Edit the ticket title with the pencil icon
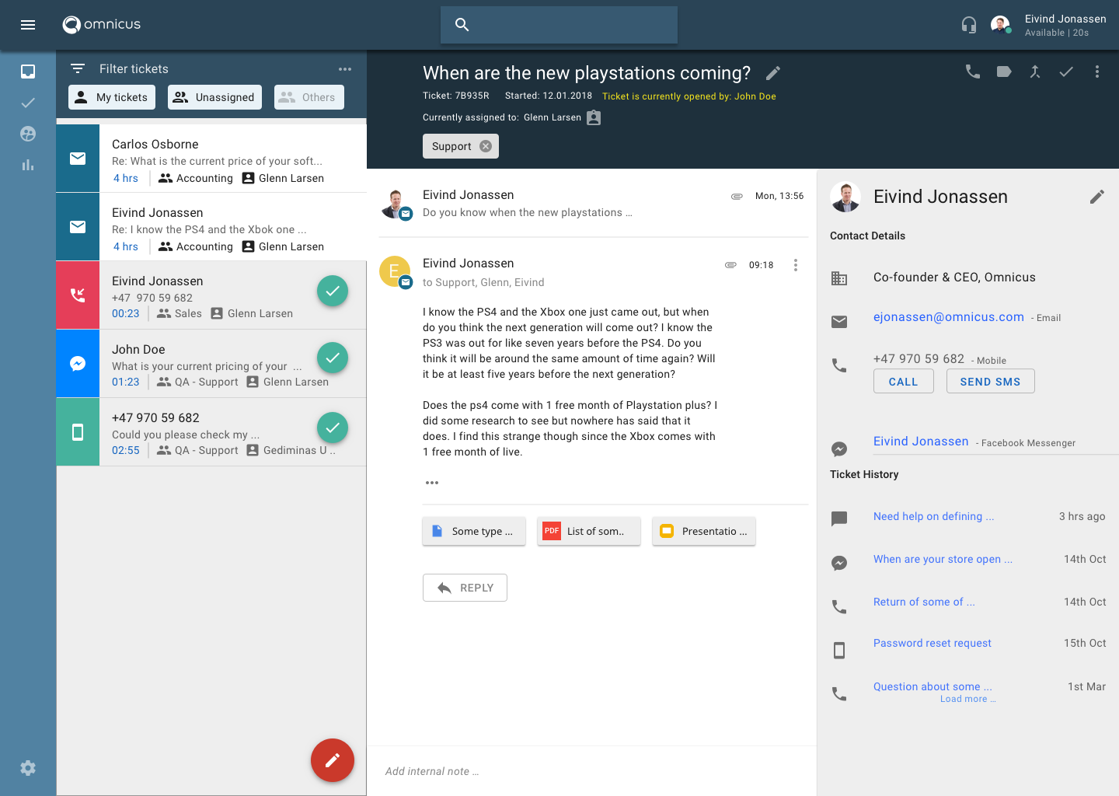This screenshot has width=1119, height=796. (x=772, y=73)
